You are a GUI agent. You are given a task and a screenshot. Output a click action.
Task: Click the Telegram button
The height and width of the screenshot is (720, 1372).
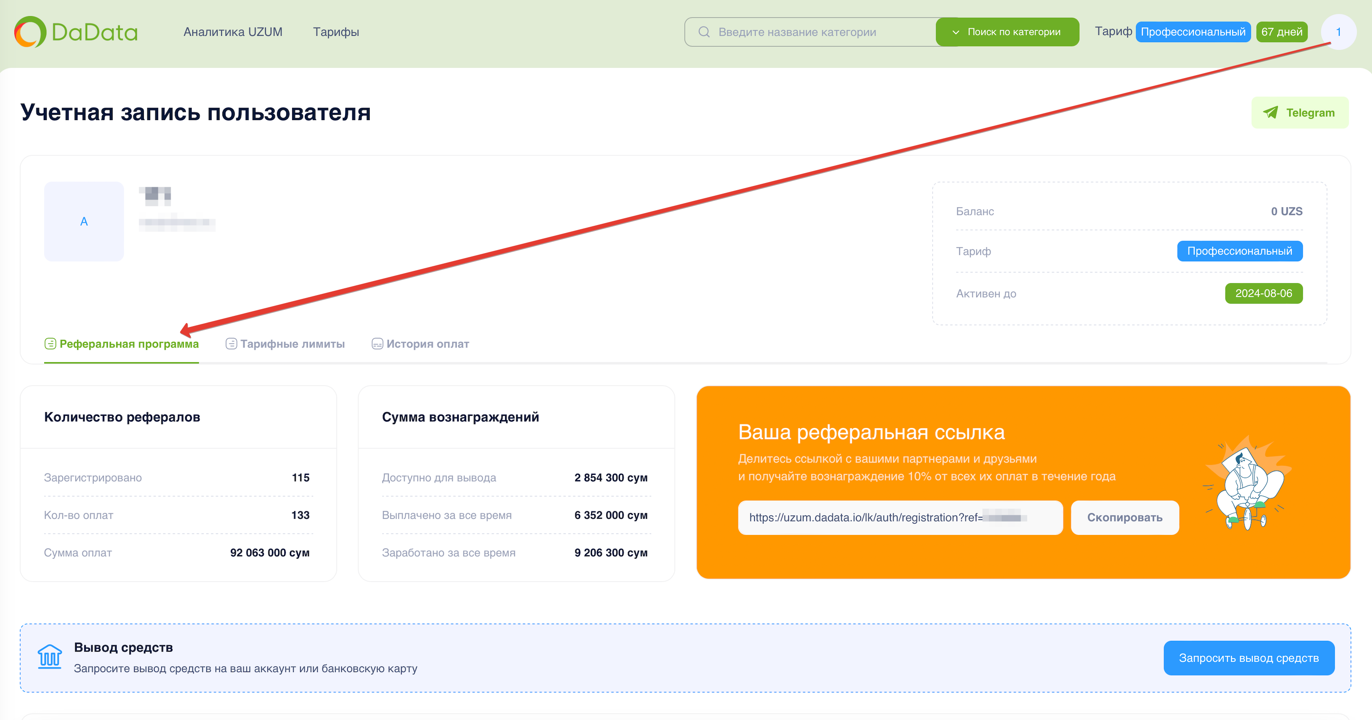(x=1299, y=112)
